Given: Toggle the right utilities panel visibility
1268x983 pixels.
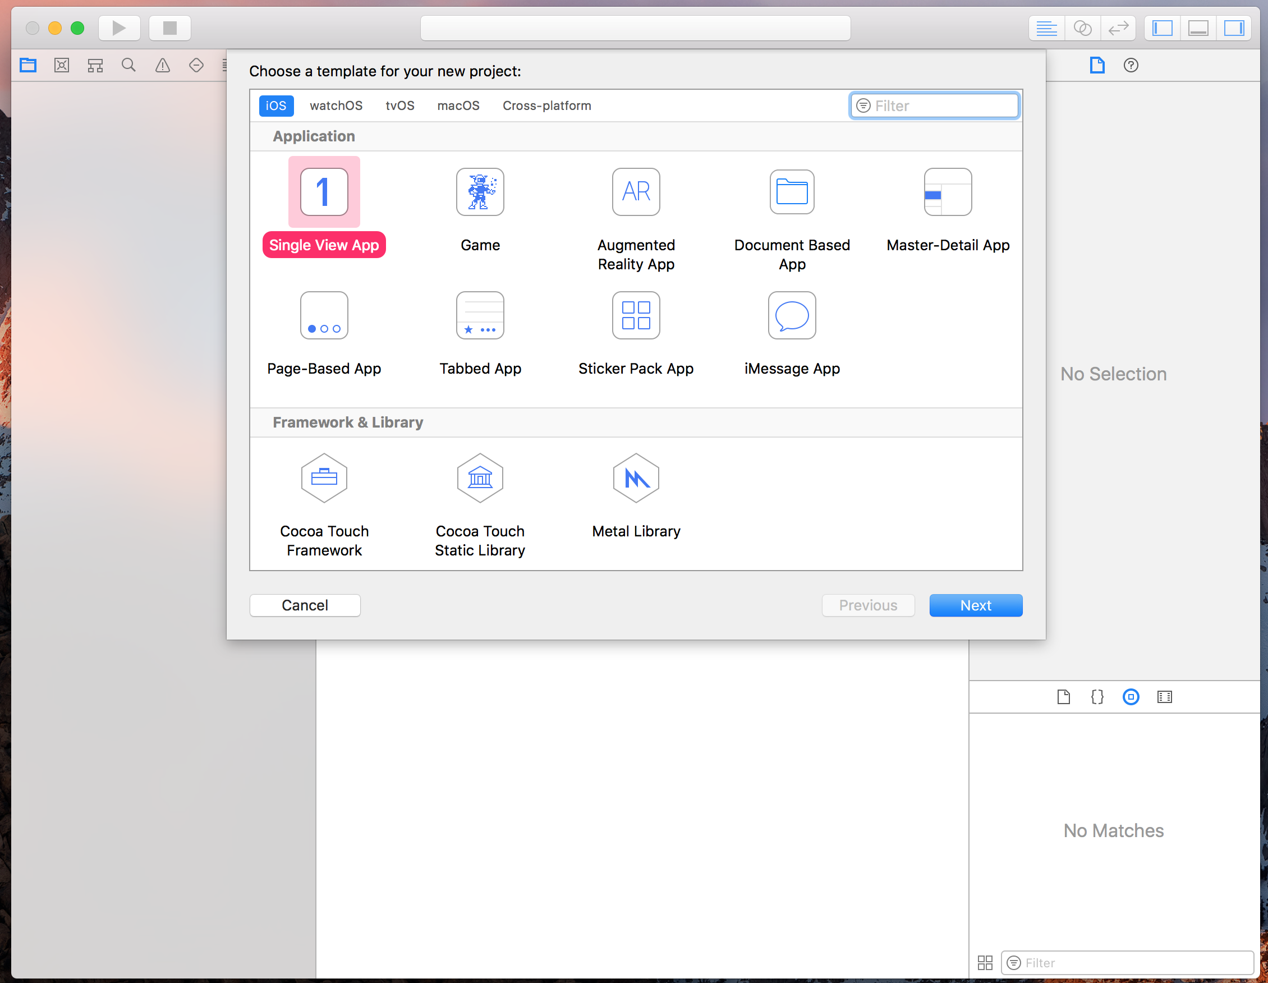Looking at the screenshot, I should click(1234, 28).
